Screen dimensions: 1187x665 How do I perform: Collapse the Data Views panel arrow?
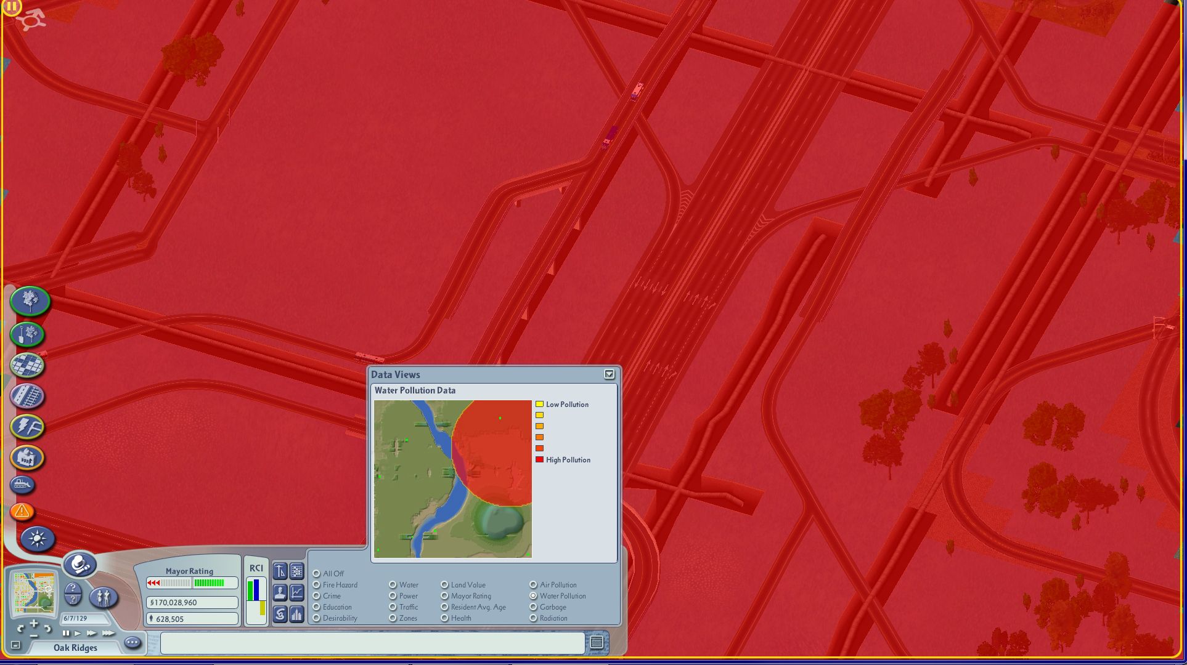[609, 374]
